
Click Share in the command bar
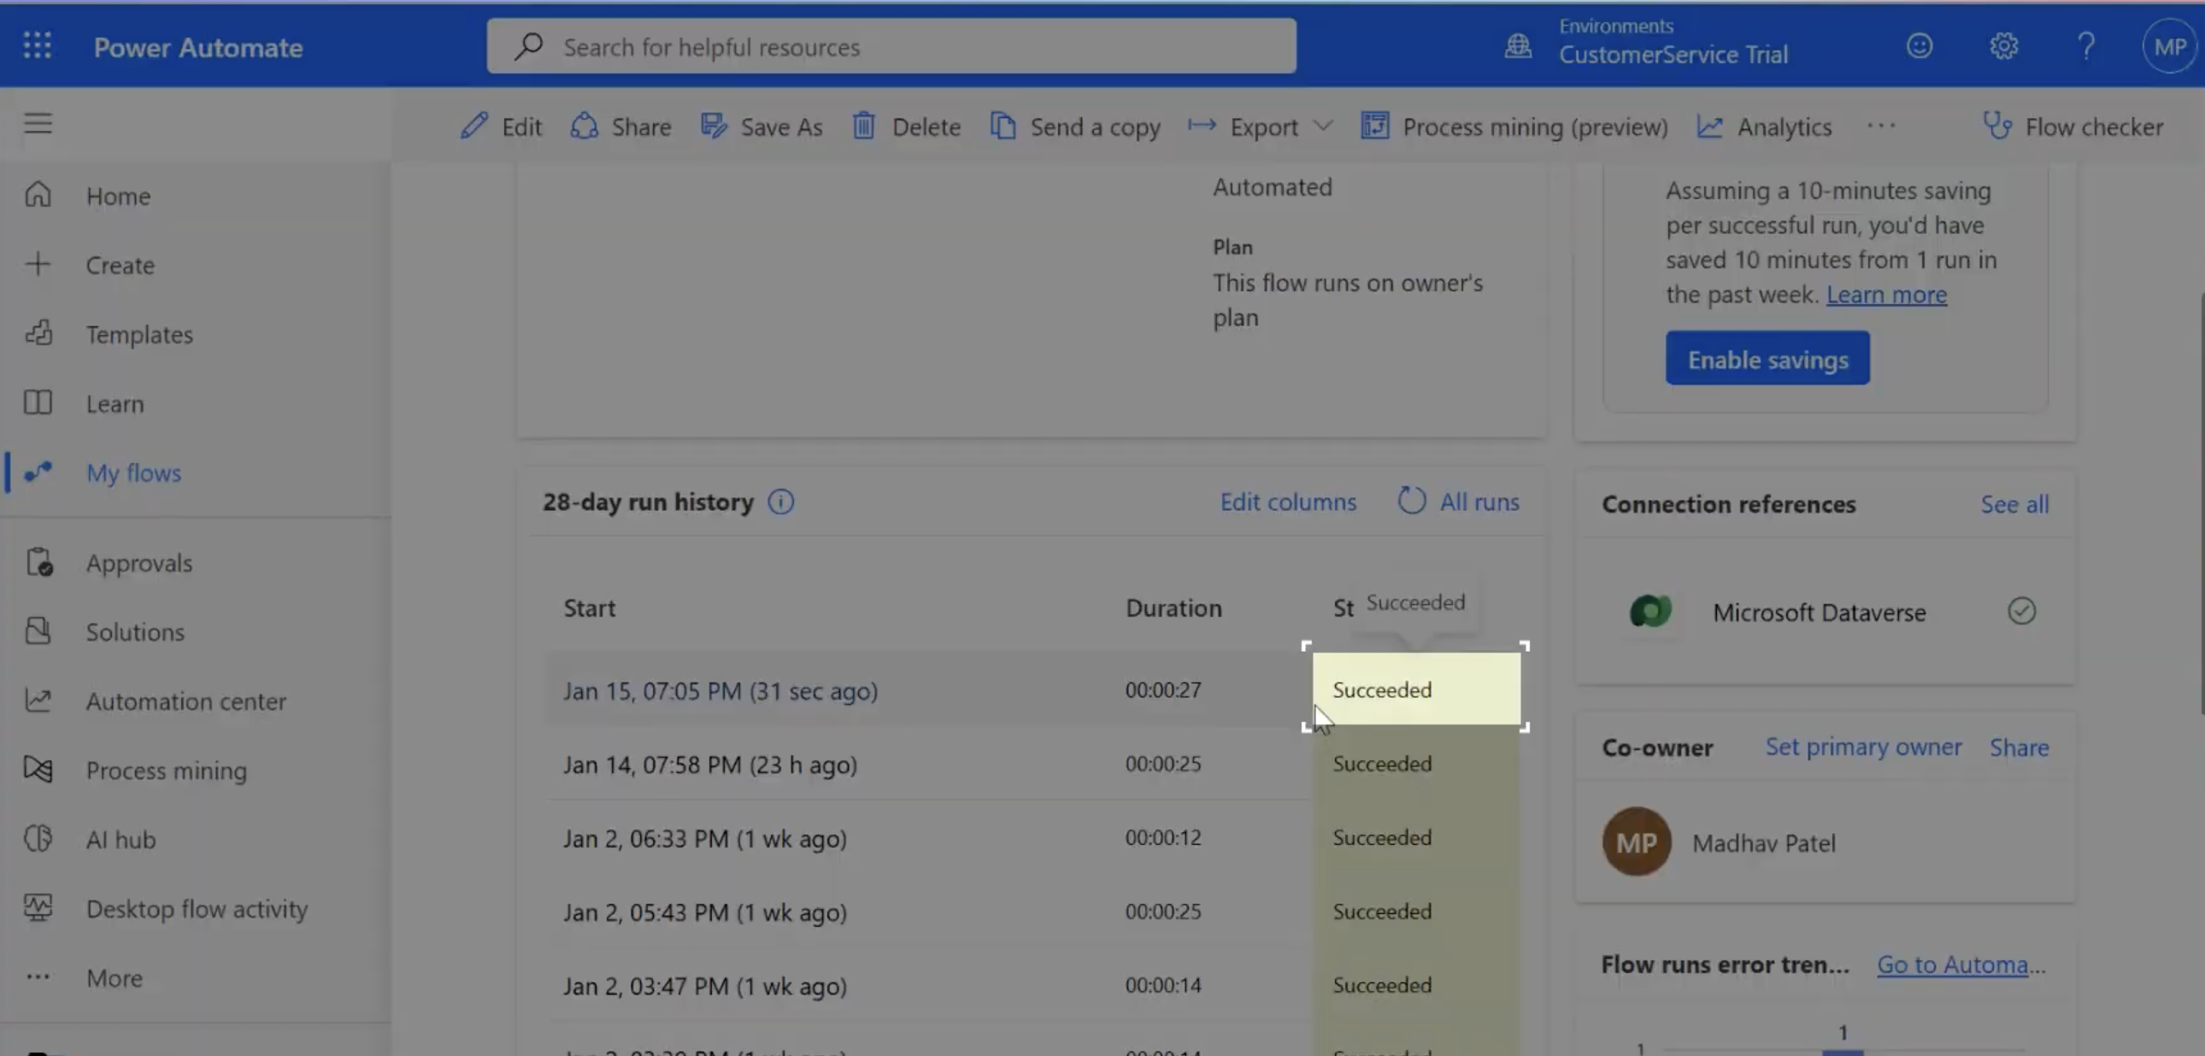[621, 126]
